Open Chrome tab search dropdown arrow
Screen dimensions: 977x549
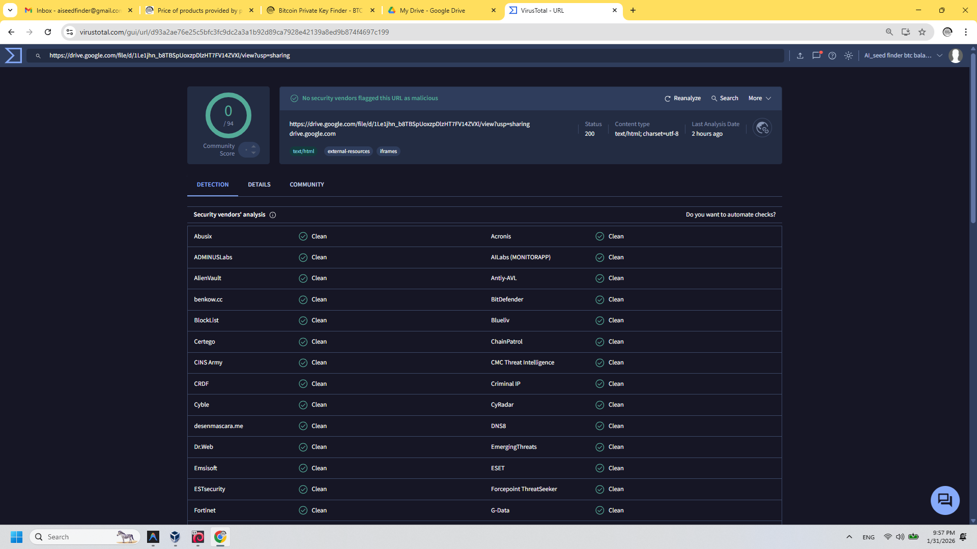click(x=10, y=10)
